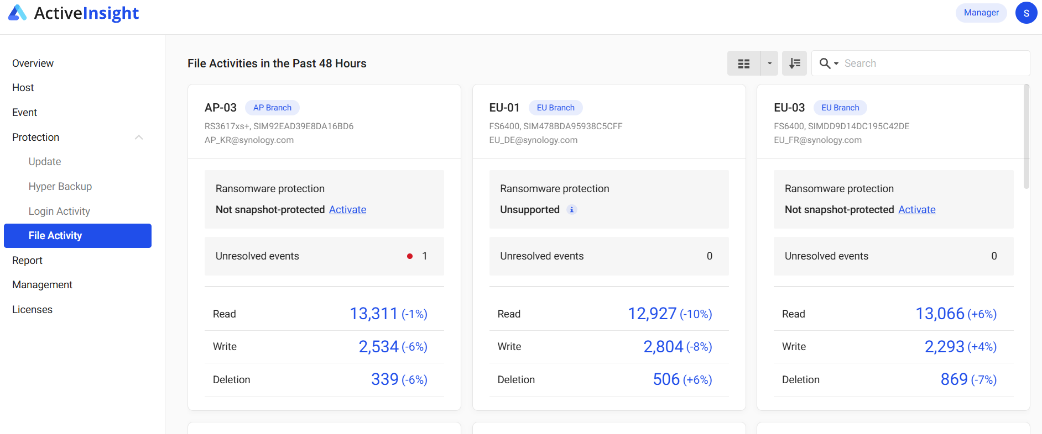
Task: Click the red unresolved event dot on AP-03
Action: pos(410,256)
